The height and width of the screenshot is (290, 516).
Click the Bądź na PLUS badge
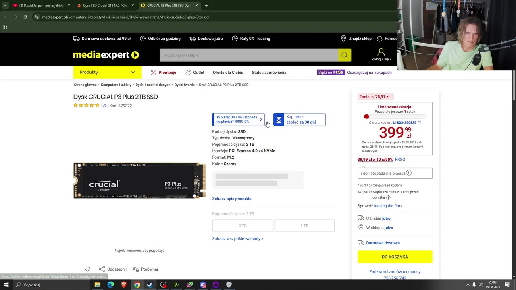click(x=331, y=72)
